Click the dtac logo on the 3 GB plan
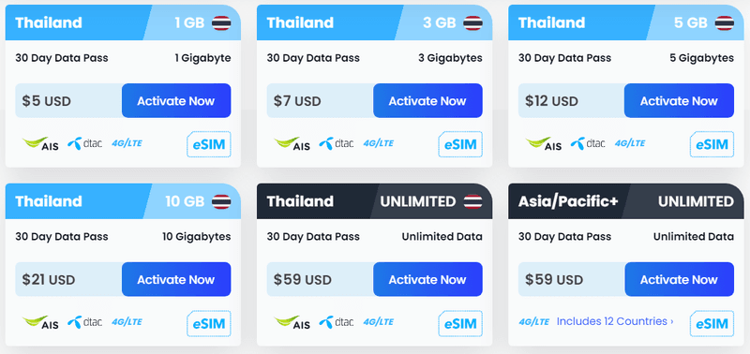This screenshot has width=750, height=354. pos(337,143)
